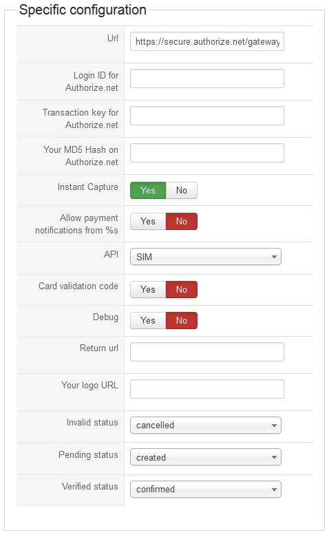
Task: Focus the Login ID for Authorize.net field
Action: [x=207, y=78]
